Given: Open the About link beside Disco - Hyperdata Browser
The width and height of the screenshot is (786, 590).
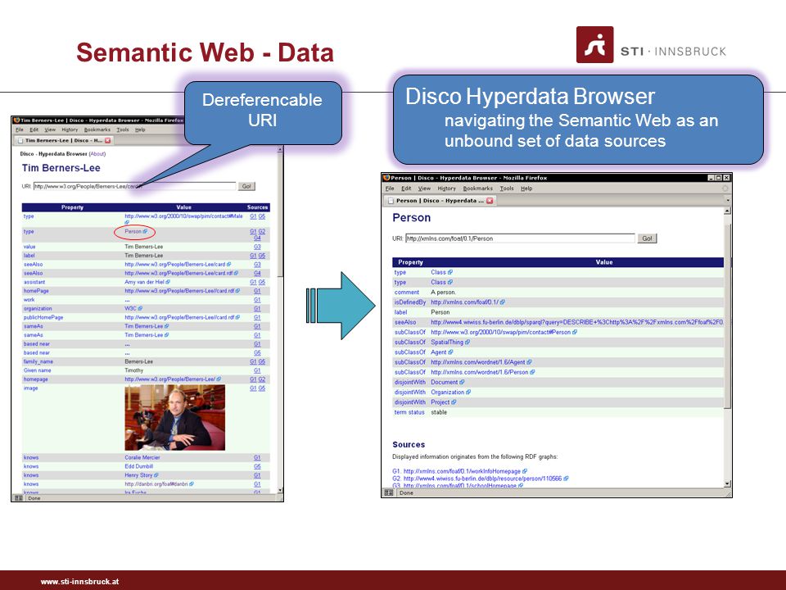Looking at the screenshot, I should [97, 154].
